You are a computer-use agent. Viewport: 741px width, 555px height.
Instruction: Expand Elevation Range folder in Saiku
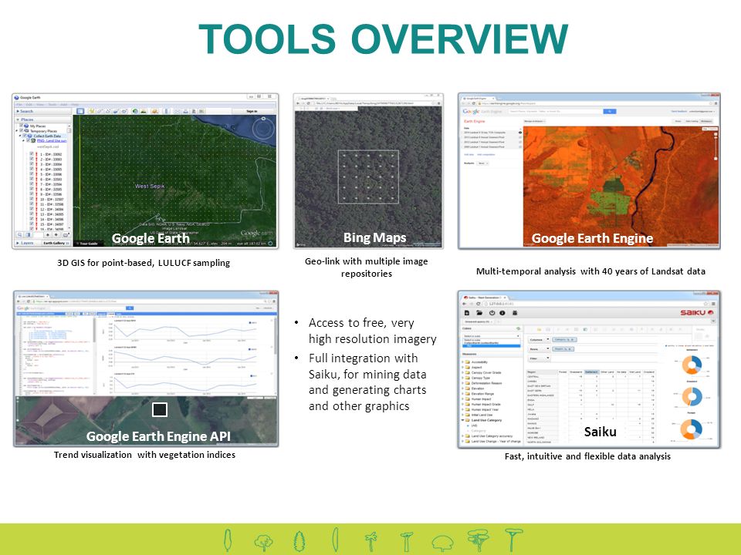coord(463,394)
